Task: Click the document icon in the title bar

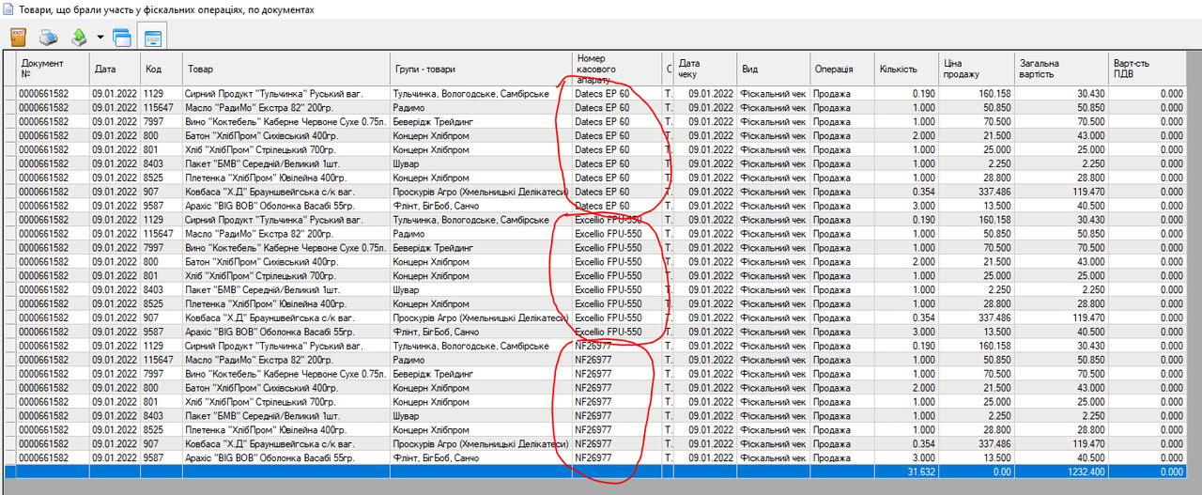Action: pyautogui.click(x=8, y=8)
